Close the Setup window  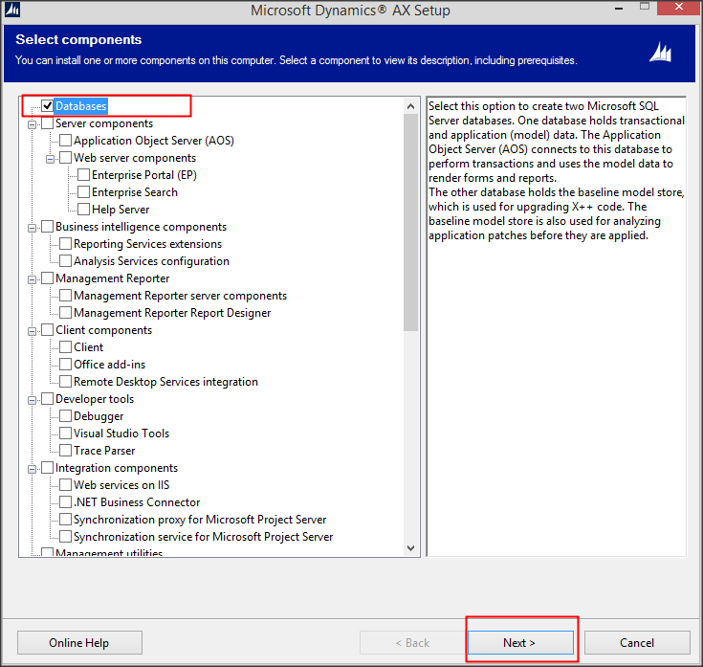679,8
